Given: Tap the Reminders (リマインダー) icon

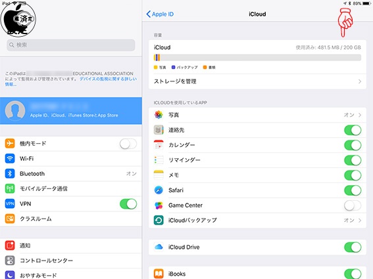Looking at the screenshot, I should [x=159, y=160].
